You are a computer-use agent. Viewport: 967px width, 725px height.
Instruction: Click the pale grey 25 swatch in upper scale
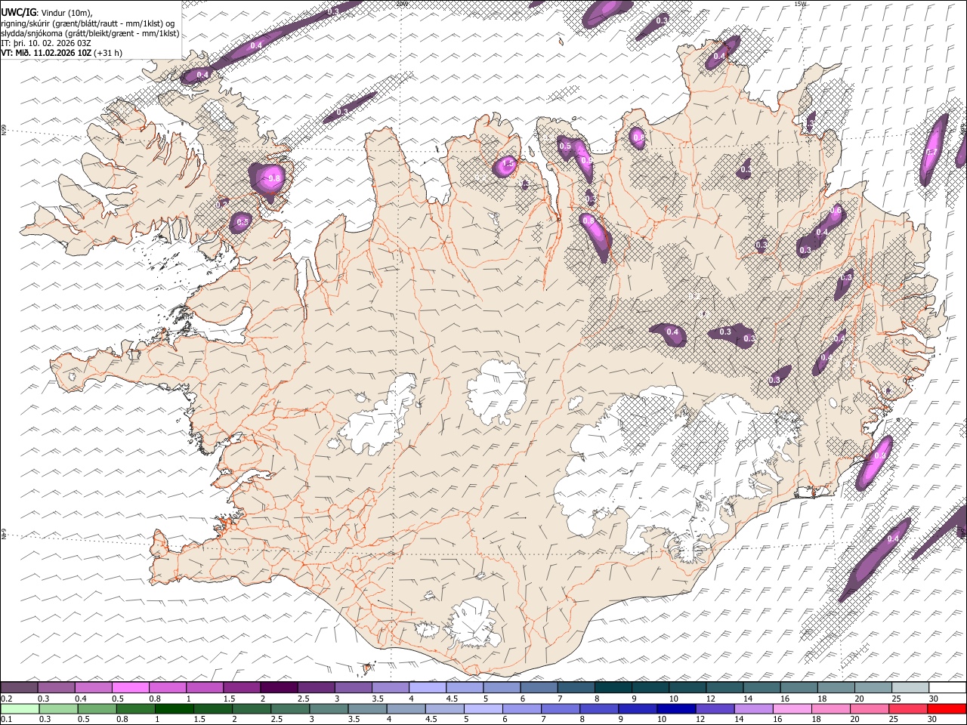click(909, 687)
